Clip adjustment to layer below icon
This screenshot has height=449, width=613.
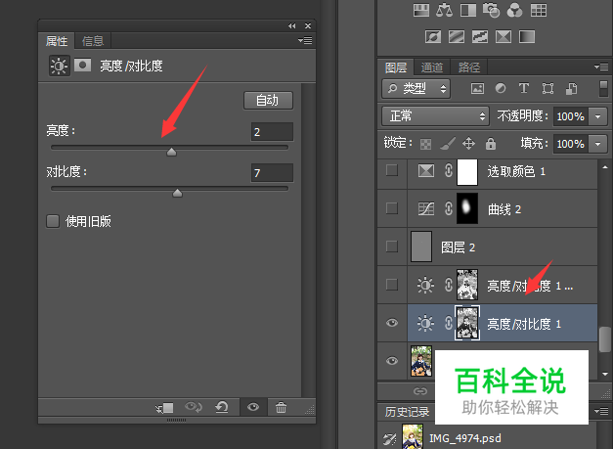click(164, 408)
